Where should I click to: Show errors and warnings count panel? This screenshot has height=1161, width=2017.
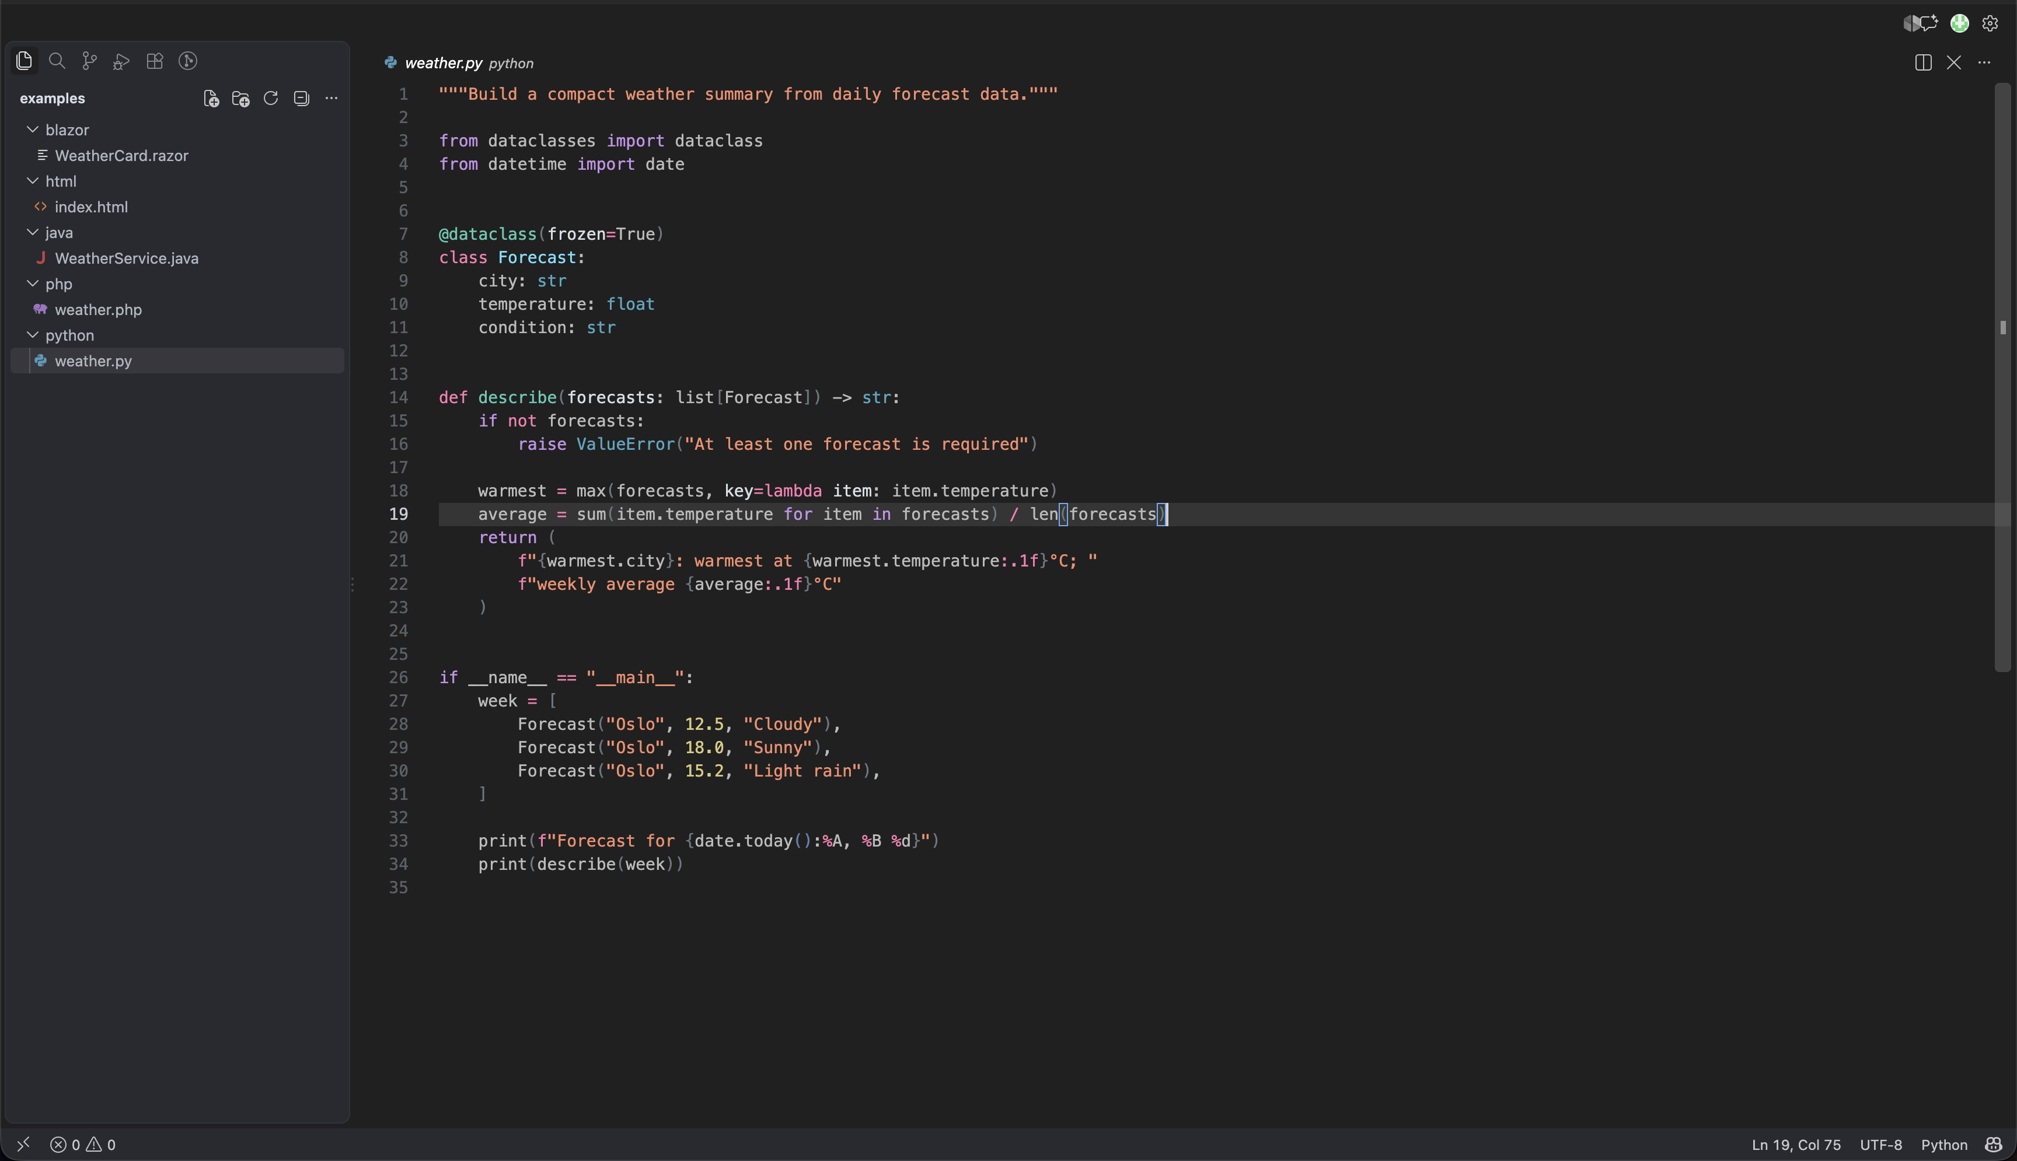[x=83, y=1144]
